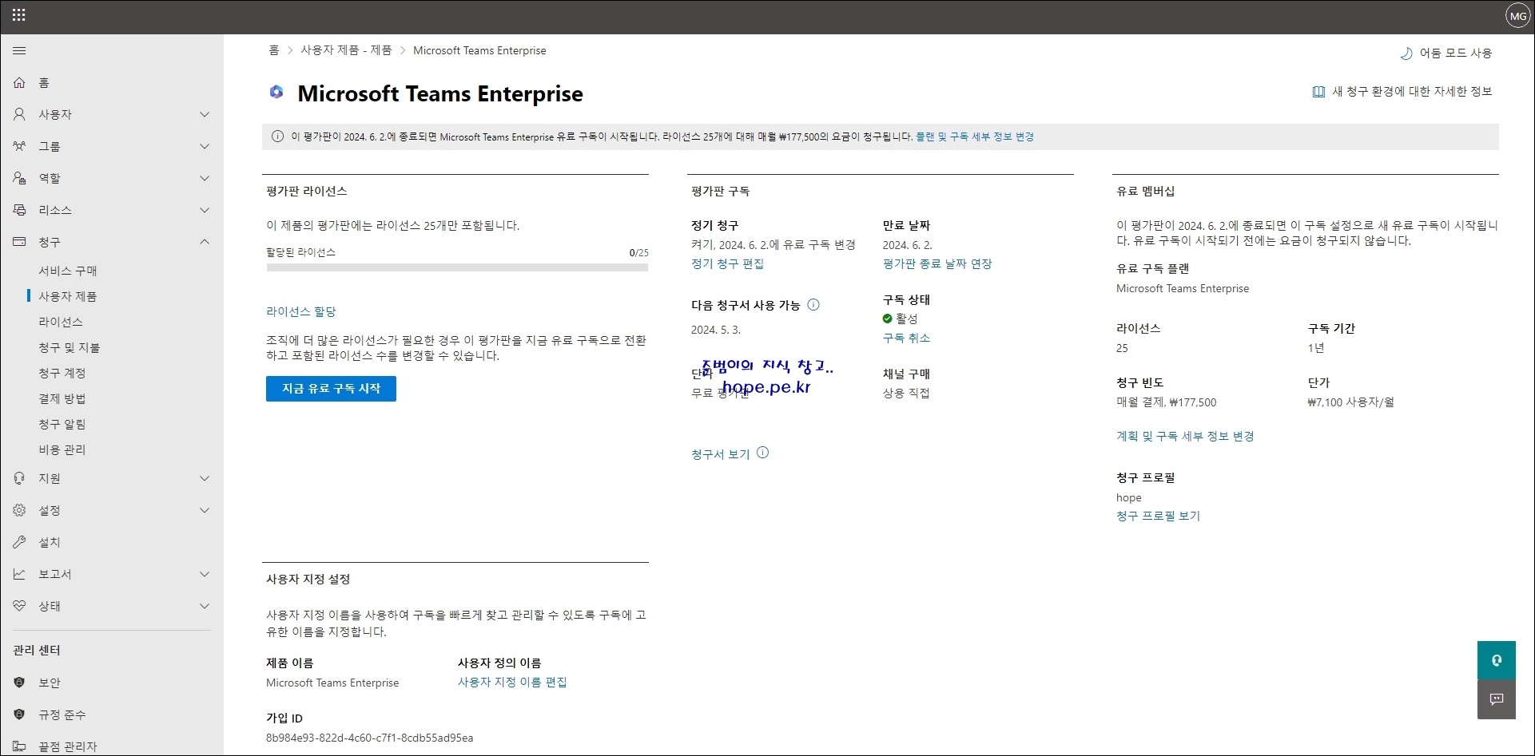This screenshot has width=1535, height=756.
Task: Expand the 사용자 section chevron
Action: click(205, 114)
